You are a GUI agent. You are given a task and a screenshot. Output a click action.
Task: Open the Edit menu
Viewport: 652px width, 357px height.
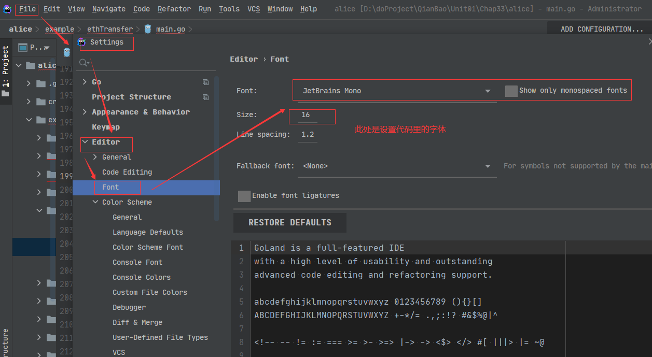pyautogui.click(x=51, y=9)
